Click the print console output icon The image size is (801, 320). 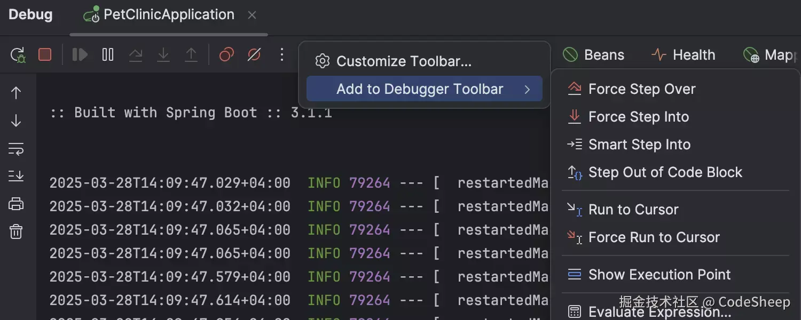(16, 204)
